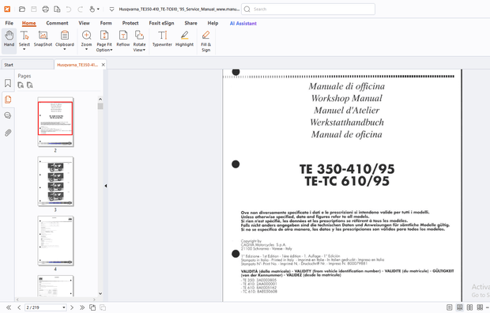Select page 4 thumbnail
Viewport: 490px width, 313px height.
(x=55, y=241)
